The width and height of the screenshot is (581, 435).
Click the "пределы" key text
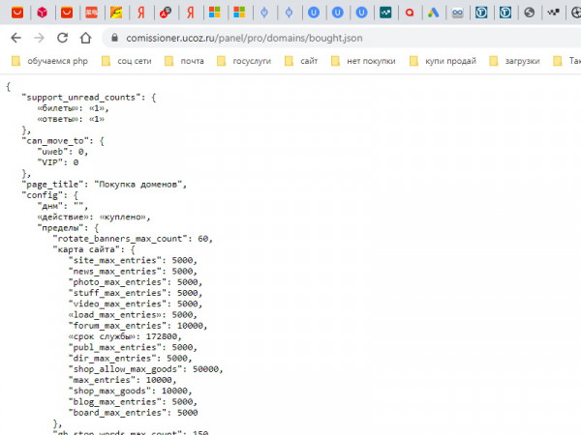point(63,227)
